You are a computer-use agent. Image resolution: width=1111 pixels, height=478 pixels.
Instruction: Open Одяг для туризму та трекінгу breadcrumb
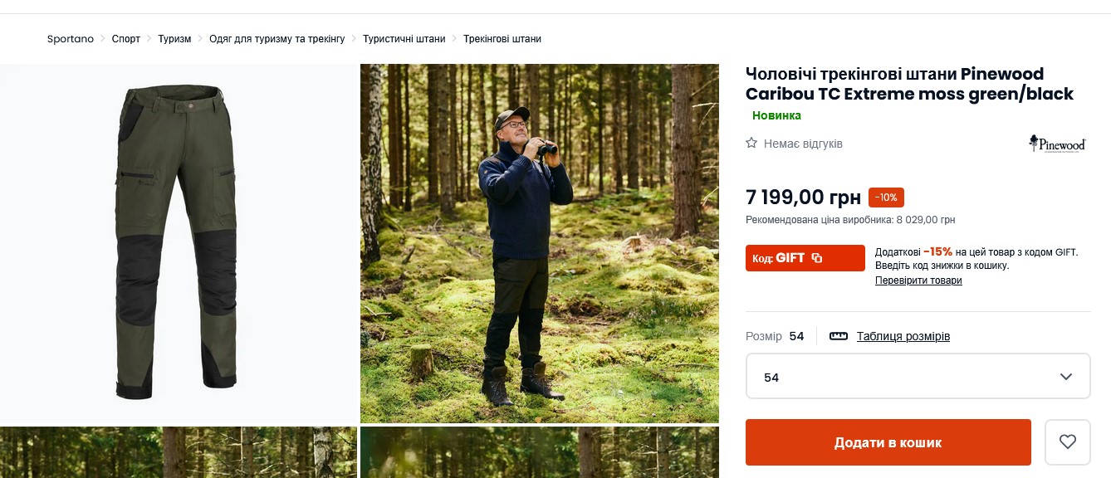coord(277,39)
